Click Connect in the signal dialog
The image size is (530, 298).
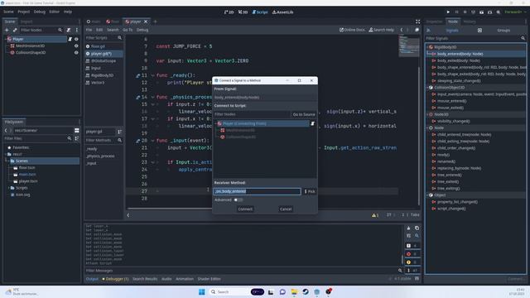click(245, 209)
